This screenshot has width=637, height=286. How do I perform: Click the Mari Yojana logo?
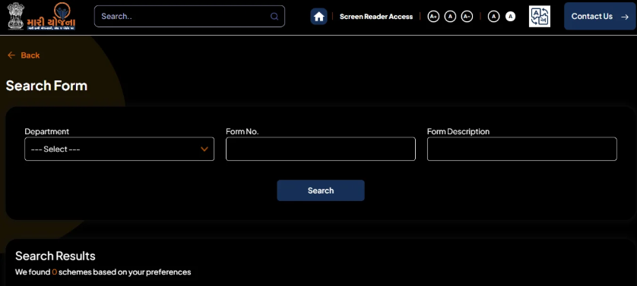[x=51, y=16]
